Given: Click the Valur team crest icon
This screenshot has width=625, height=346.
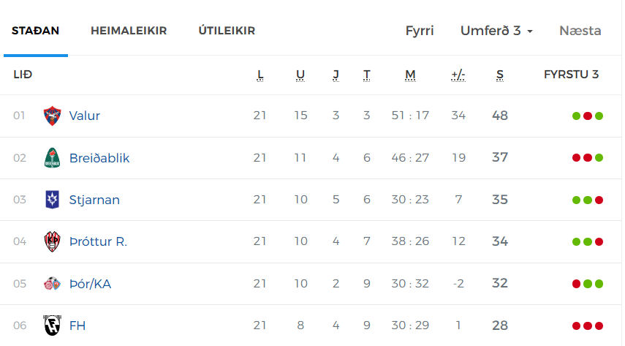Looking at the screenshot, I should coord(52,116).
